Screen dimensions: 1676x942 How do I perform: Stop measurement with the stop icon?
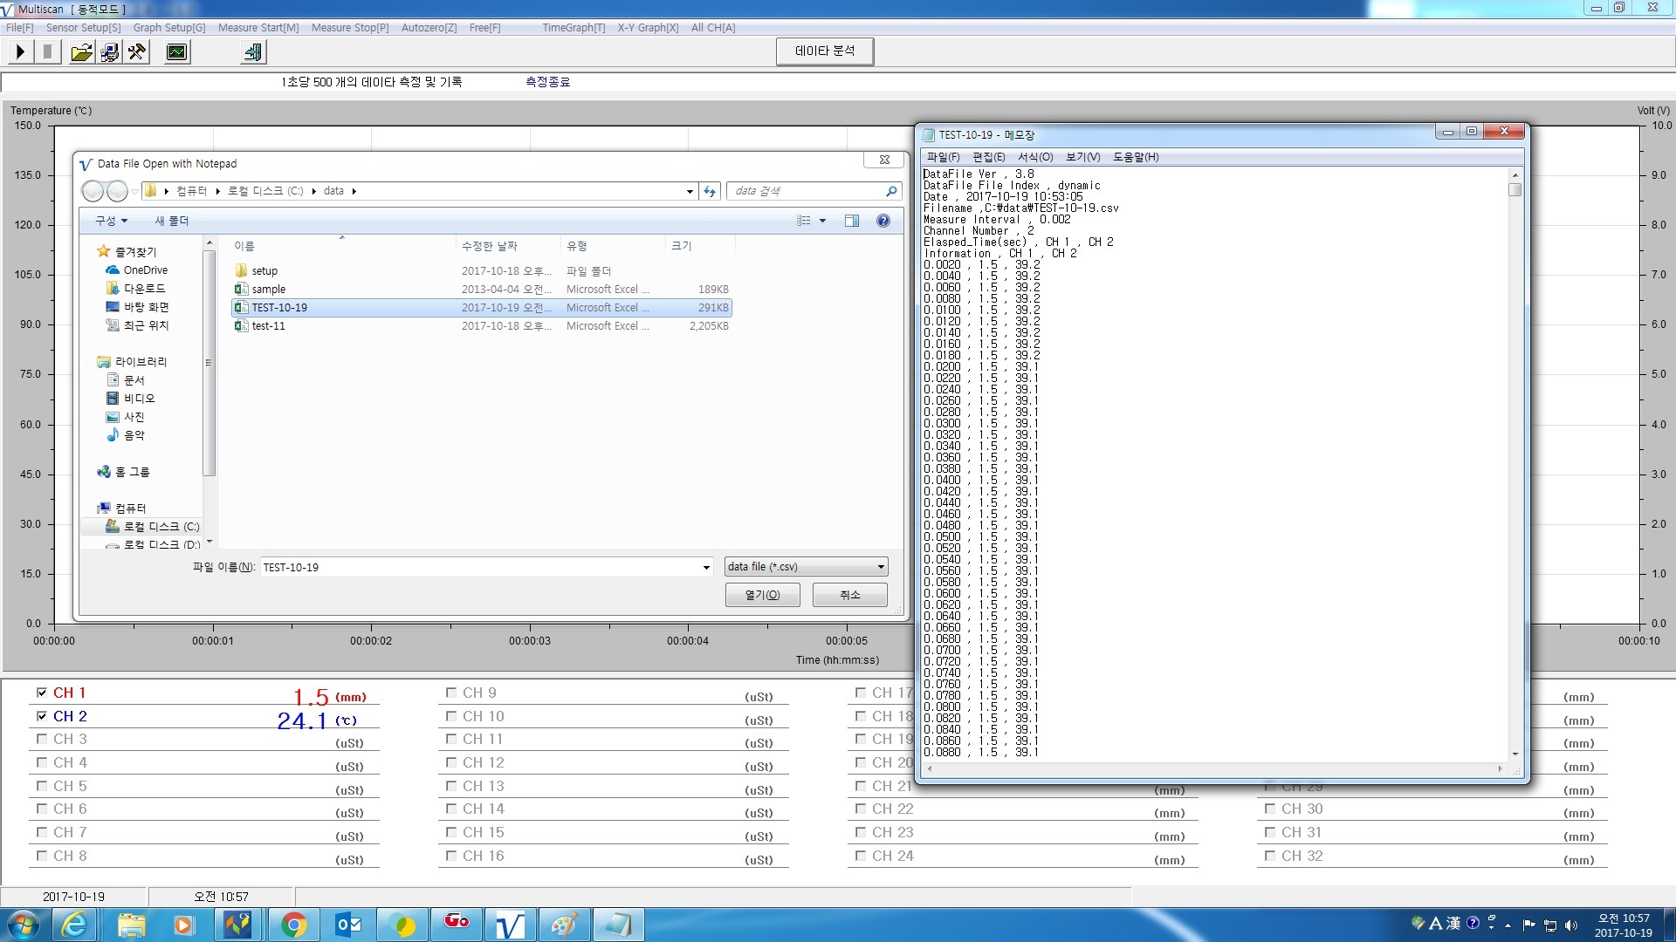point(48,52)
